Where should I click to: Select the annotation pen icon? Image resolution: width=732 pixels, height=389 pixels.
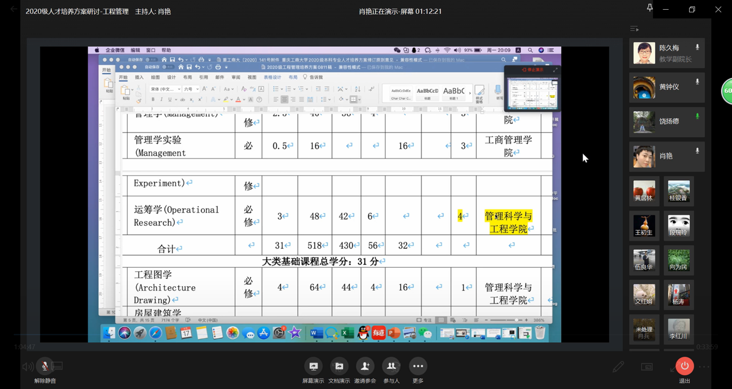click(x=618, y=366)
